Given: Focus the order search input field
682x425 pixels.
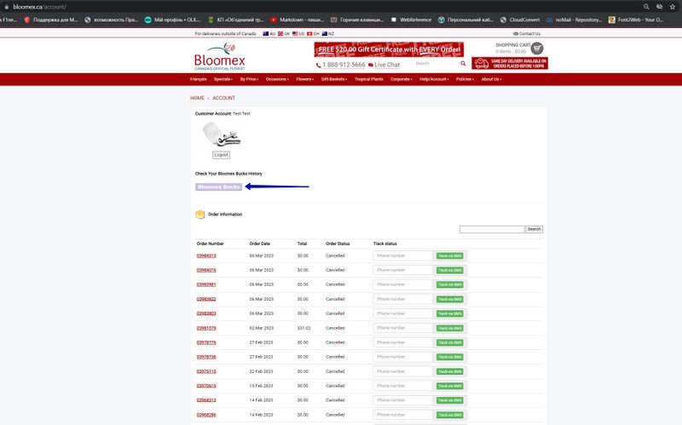Looking at the screenshot, I should [x=492, y=229].
